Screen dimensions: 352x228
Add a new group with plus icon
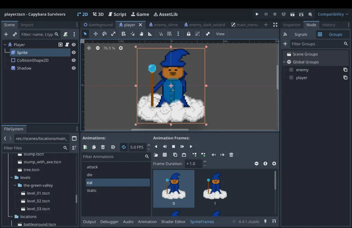(285, 44)
